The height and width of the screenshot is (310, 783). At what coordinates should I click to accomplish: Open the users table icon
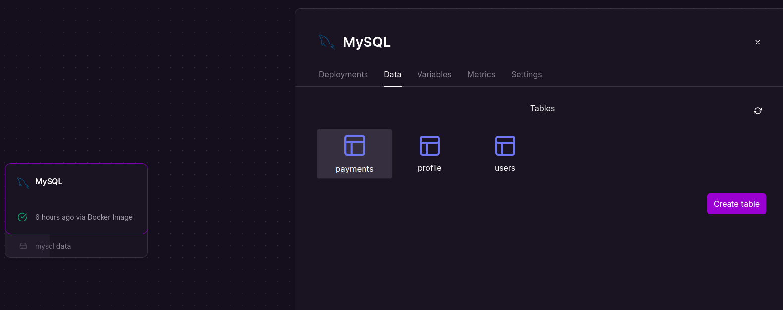coord(505,146)
